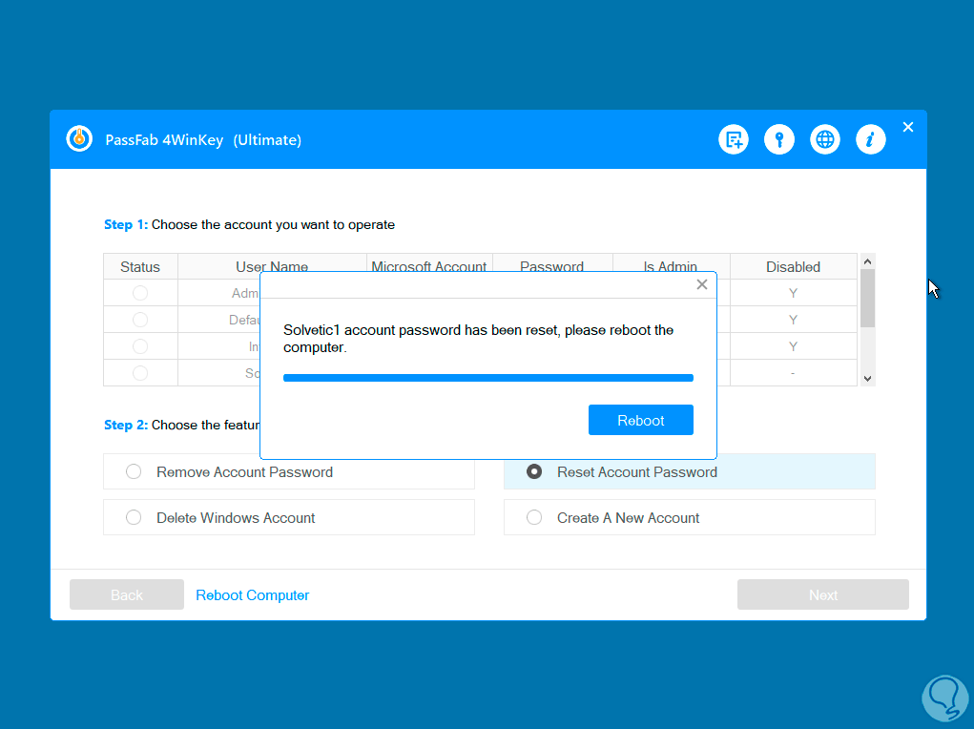The image size is (974, 729).
Task: Click the blue Reboot button
Action: [x=640, y=420]
